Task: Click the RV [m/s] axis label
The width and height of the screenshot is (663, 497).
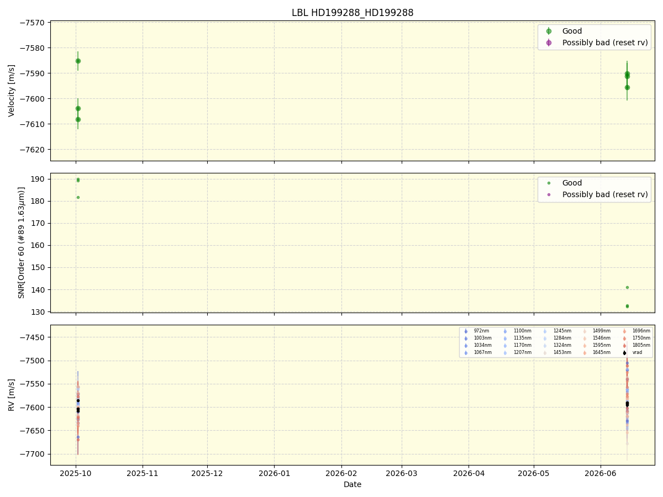Action: click(x=12, y=395)
